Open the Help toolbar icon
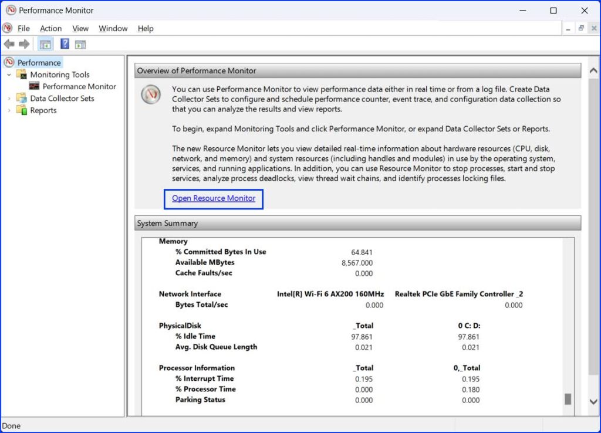Image resolution: width=601 pixels, height=433 pixels. [x=65, y=44]
